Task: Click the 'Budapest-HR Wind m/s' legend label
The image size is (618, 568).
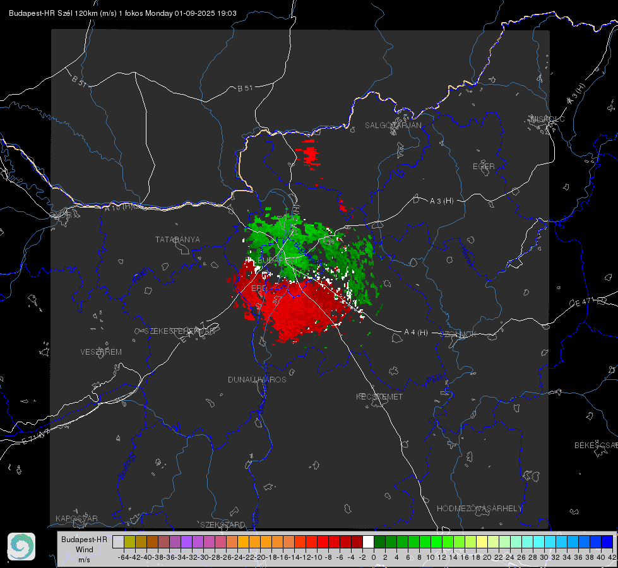Action: pos(85,550)
